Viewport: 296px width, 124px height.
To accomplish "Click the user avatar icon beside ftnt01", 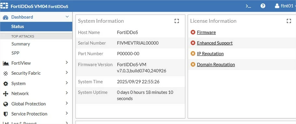I will coord(277,6).
